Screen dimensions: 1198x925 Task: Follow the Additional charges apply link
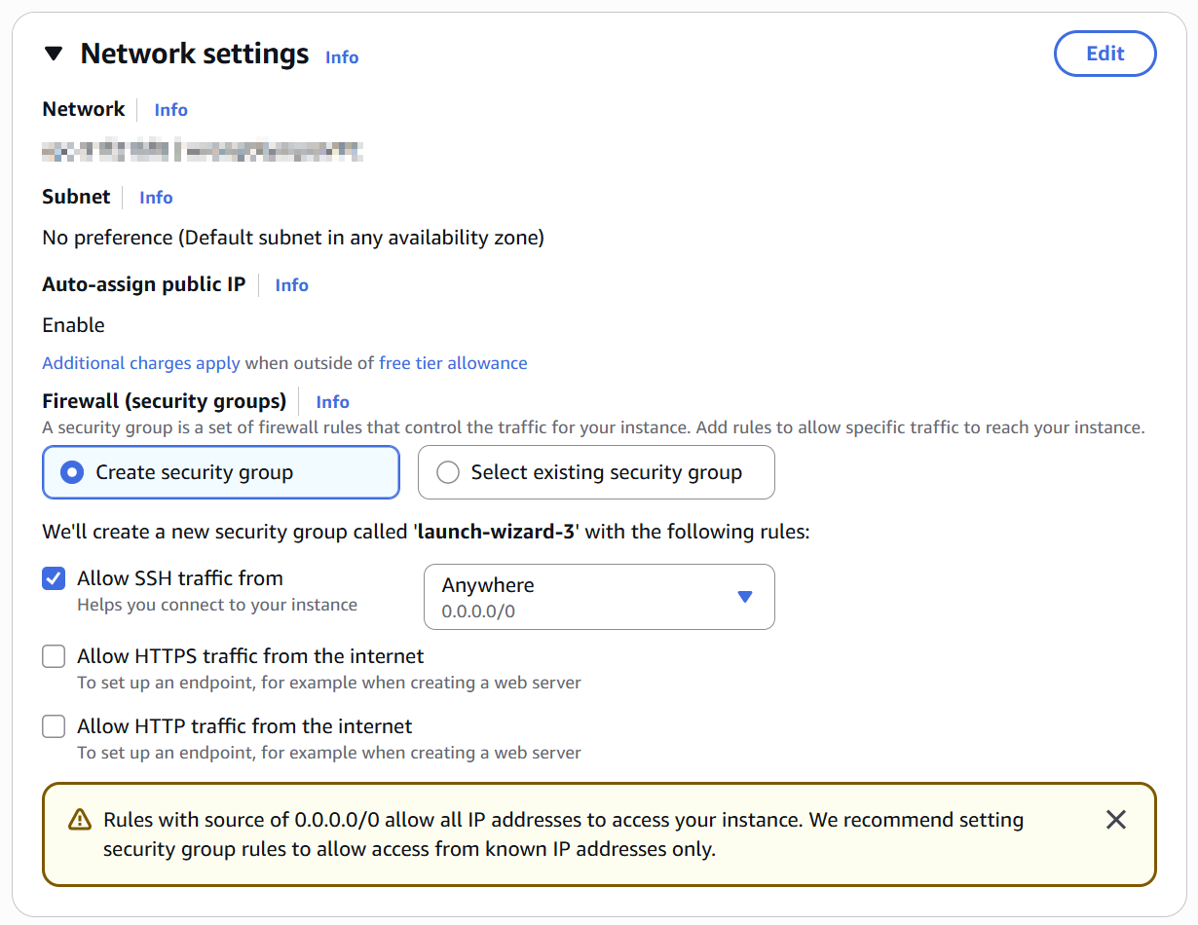(141, 363)
